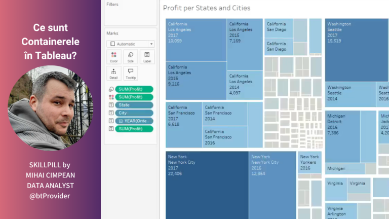Image resolution: width=389 pixels, height=219 pixels.
Task: Select California Los Angeles 2015 tile
Action: [x=245, y=44]
